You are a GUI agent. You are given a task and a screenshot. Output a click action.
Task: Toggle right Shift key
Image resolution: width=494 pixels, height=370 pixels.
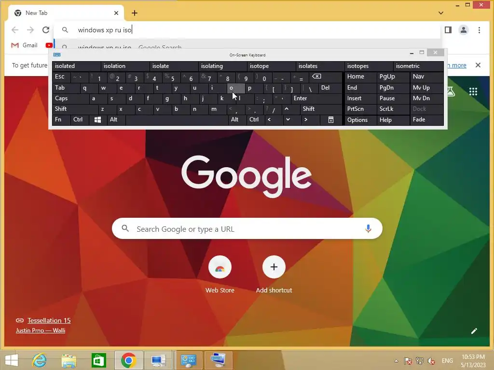pos(321,109)
